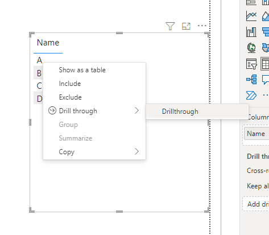Select the Funnel chart visualization icon
Screen dimensions: 269x235
click(266, 32)
